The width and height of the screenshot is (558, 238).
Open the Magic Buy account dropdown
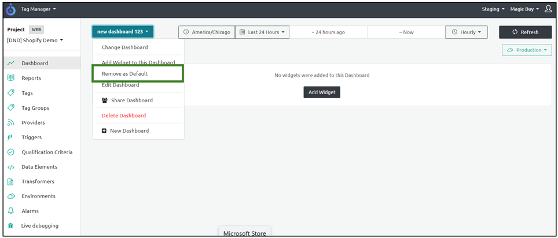click(524, 9)
